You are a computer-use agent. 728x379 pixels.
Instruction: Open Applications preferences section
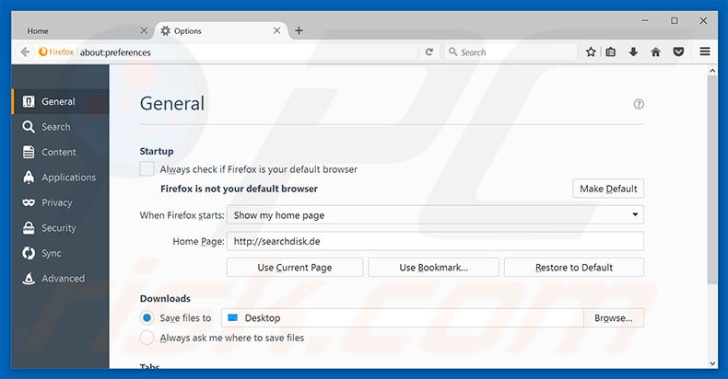60,177
